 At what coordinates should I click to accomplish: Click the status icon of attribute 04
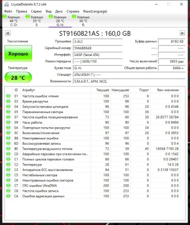[8, 106]
